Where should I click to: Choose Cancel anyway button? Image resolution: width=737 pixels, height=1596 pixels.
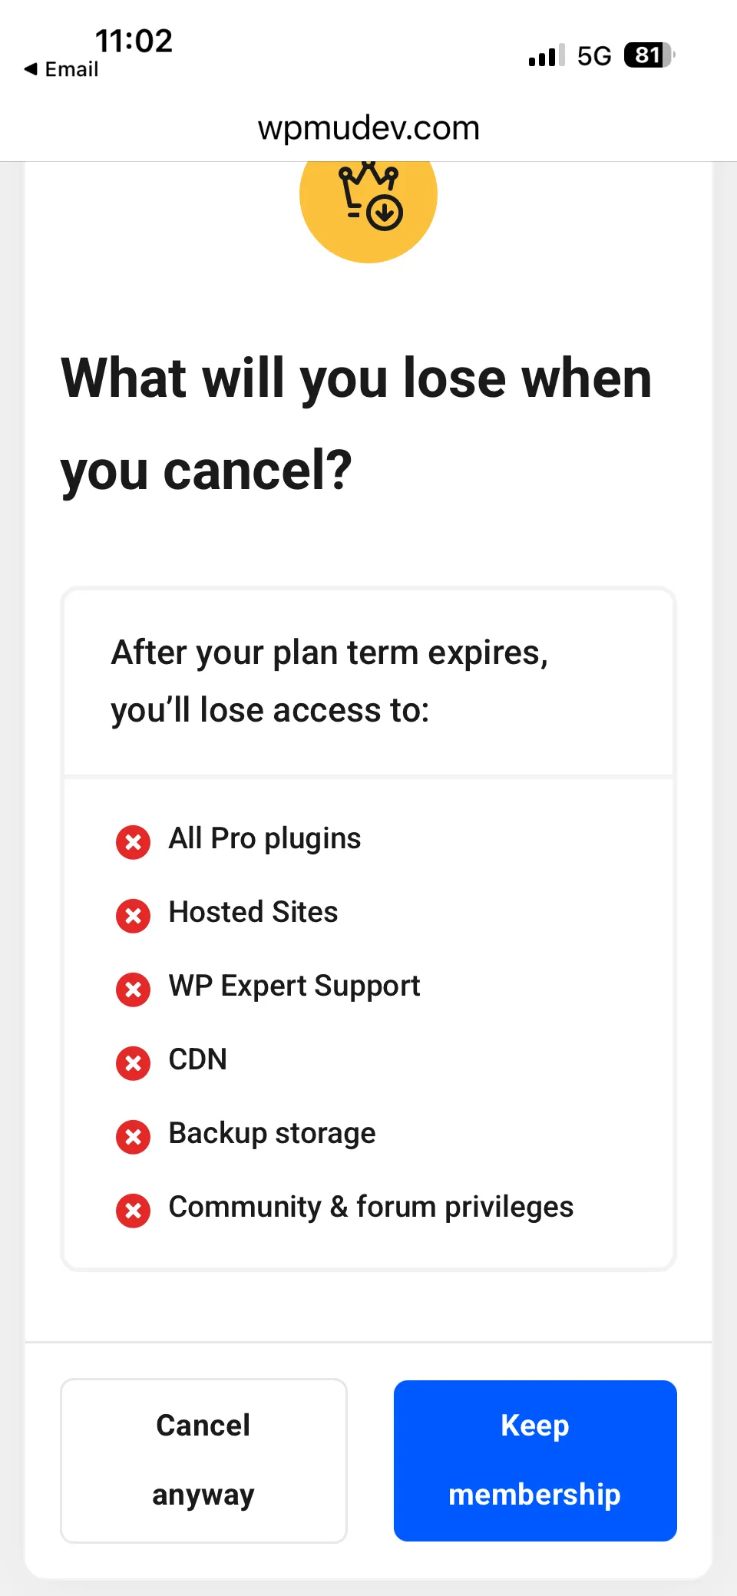click(203, 1460)
